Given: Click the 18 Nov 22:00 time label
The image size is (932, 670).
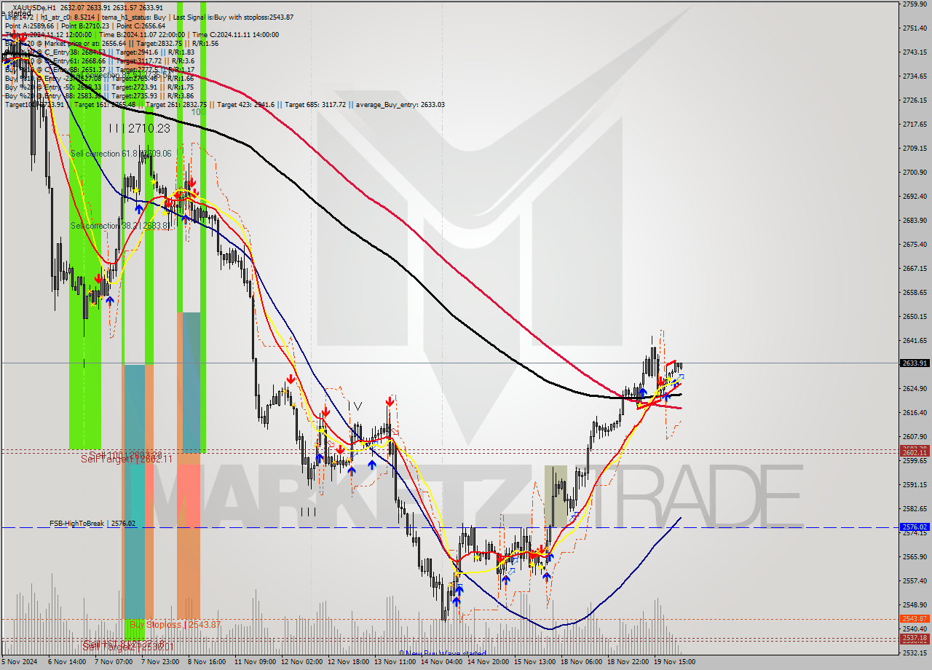Looking at the screenshot, I should click(627, 663).
